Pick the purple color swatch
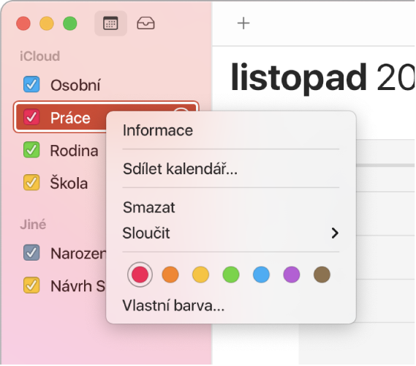 click(x=292, y=274)
